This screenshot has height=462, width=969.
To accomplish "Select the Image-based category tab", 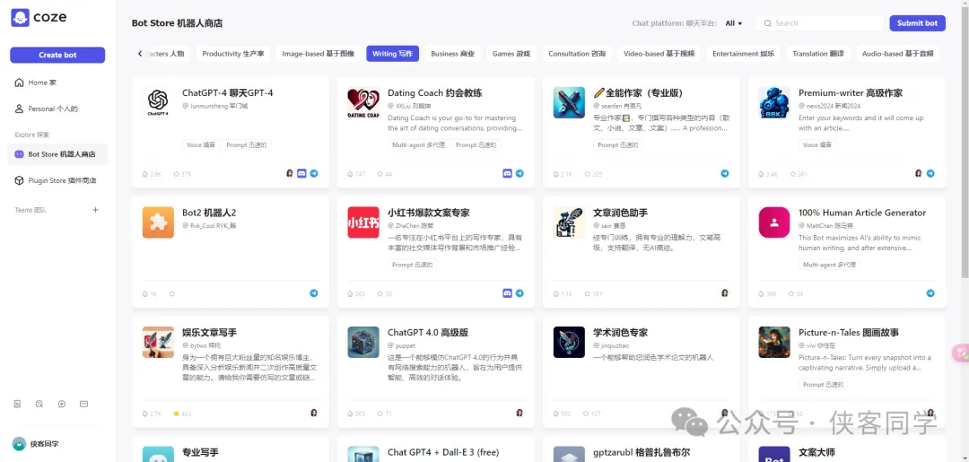I will (x=319, y=54).
